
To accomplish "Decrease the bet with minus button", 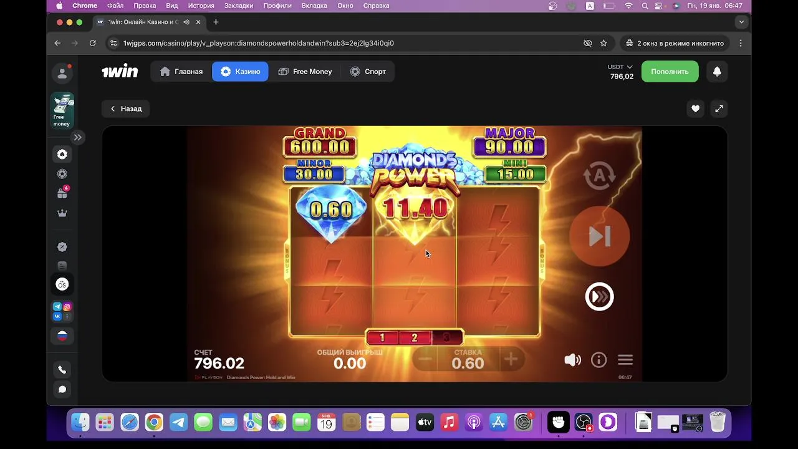I will tap(425, 359).
